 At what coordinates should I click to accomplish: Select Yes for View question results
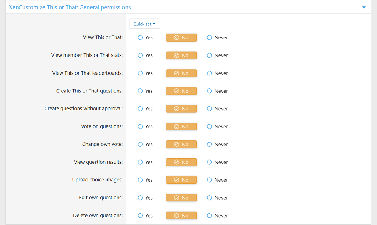coord(145,162)
